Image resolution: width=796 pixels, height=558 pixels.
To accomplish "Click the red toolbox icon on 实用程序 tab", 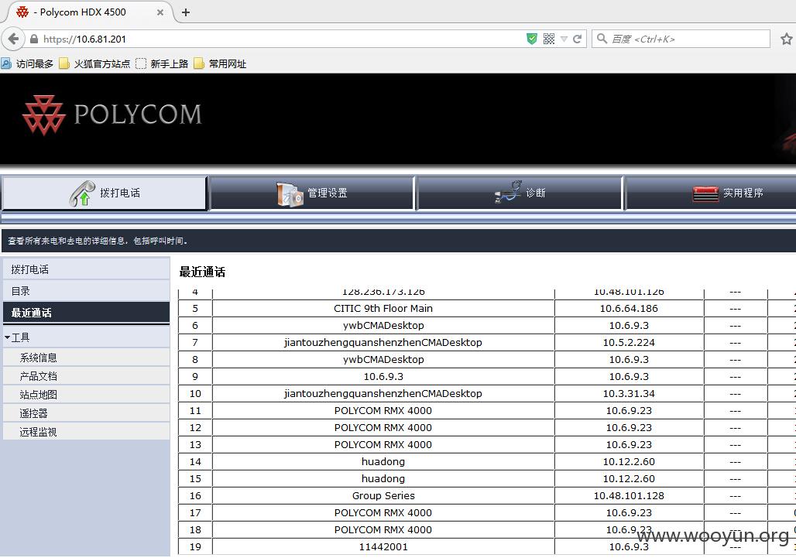I will (x=705, y=193).
